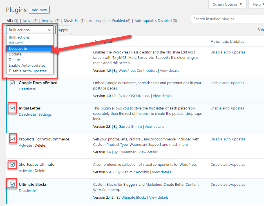Open the Help tab
The image size is (264, 206).
pos(257,5)
